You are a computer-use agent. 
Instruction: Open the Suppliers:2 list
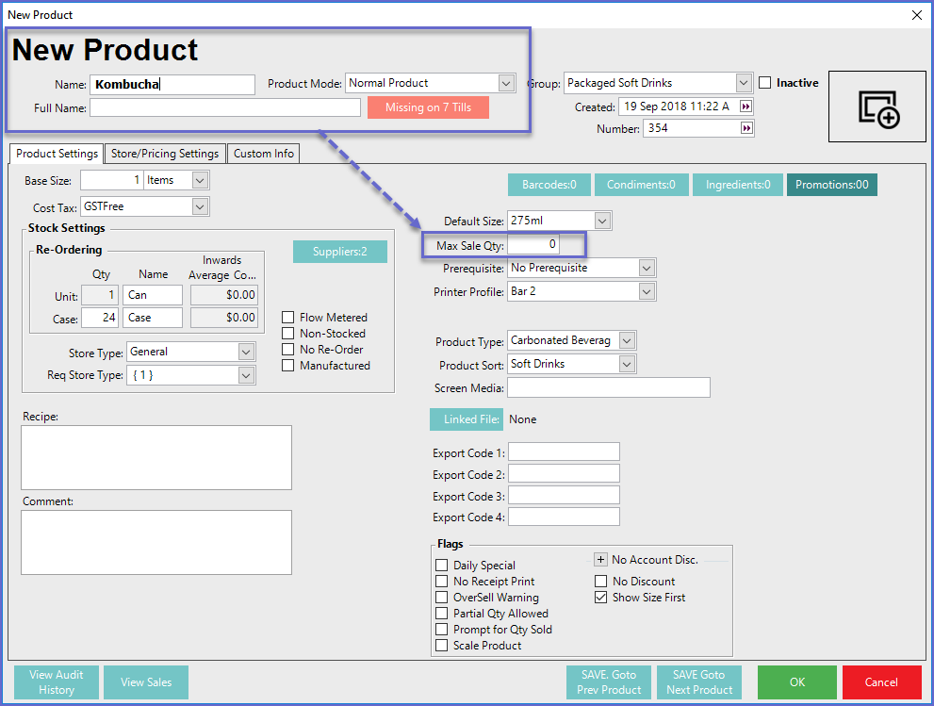(x=339, y=252)
